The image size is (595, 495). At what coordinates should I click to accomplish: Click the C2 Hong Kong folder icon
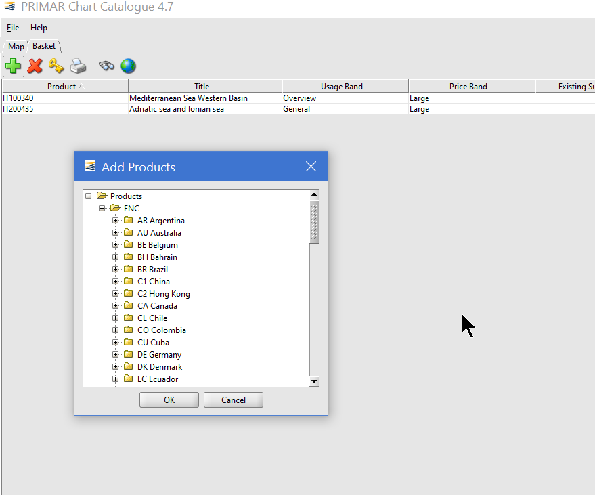(128, 293)
